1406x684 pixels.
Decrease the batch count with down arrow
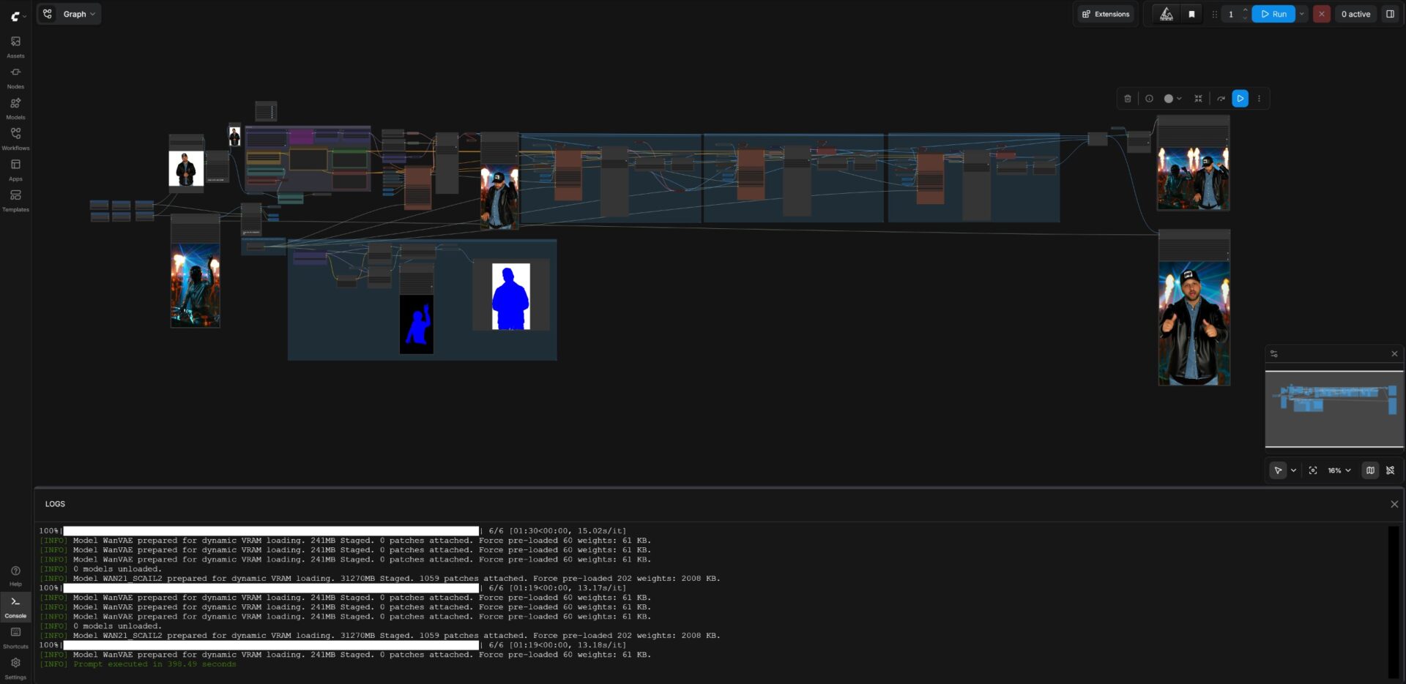pos(1245,18)
